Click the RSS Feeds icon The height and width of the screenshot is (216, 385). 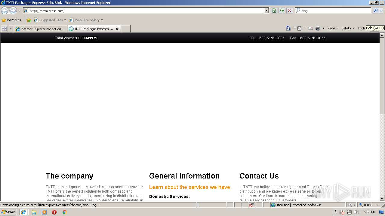pyautogui.click(x=299, y=28)
